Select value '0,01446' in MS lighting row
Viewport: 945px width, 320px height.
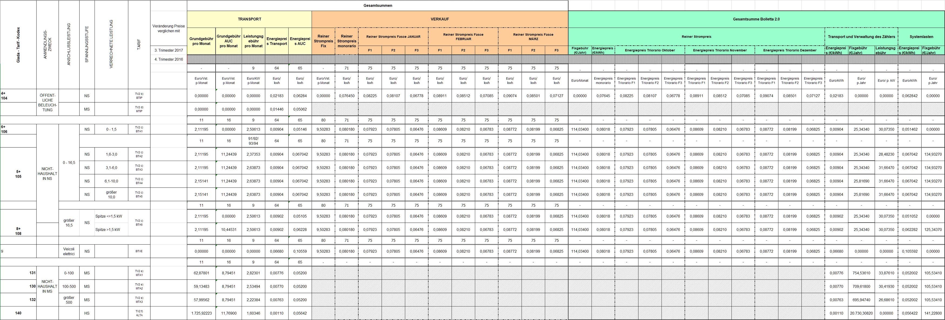276,109
